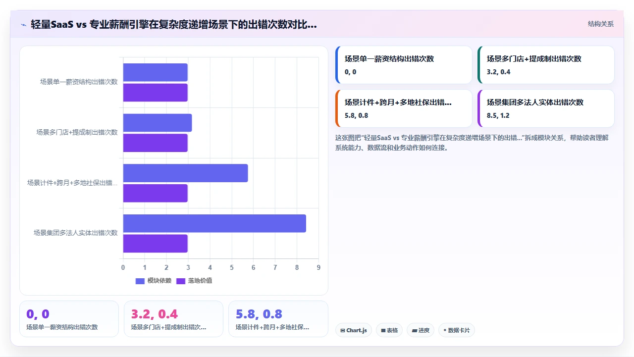Click the blue bar for 场景集团多法人实体出错次数
634x357 pixels.
pos(214,223)
